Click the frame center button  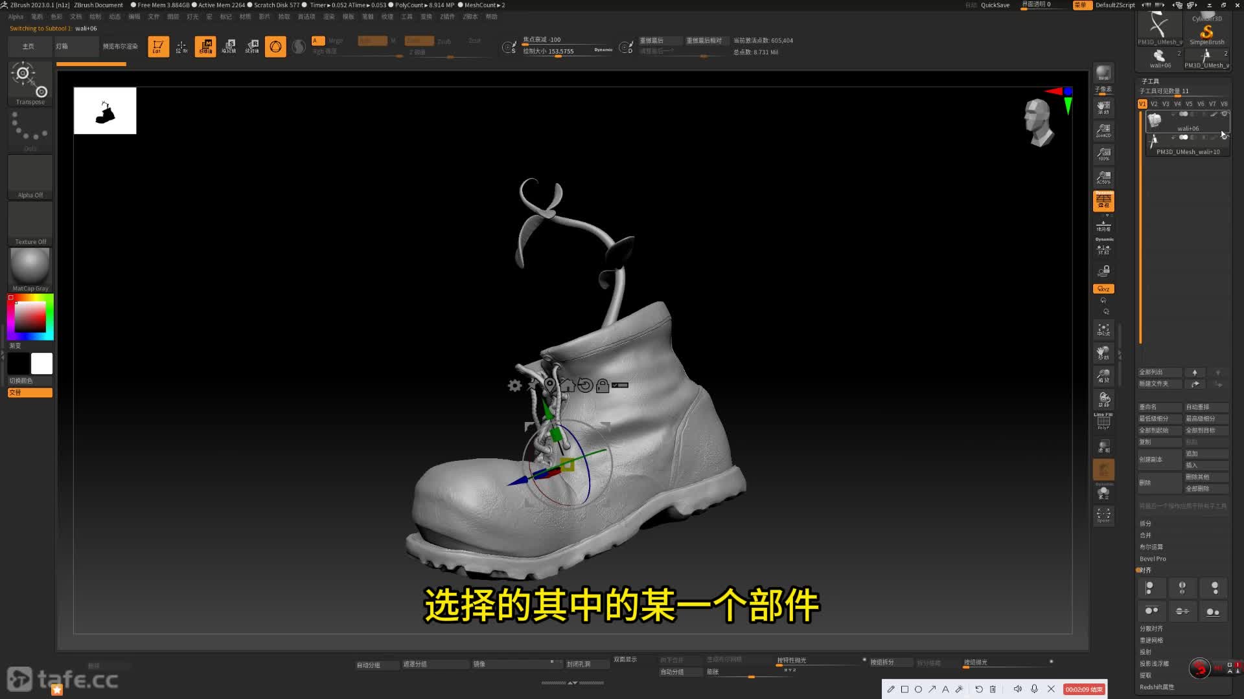pyautogui.click(x=1103, y=330)
